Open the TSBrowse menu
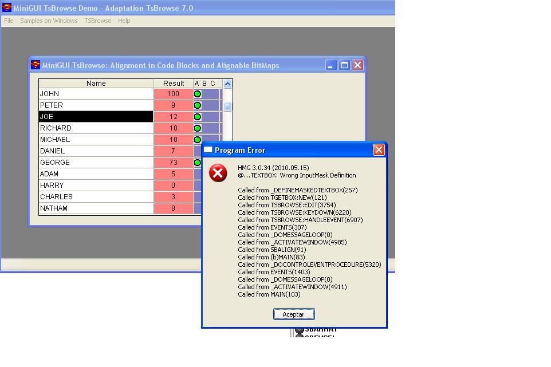 [97, 21]
